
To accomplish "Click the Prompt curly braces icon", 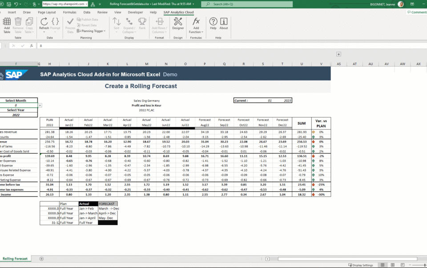I will 55,22.
